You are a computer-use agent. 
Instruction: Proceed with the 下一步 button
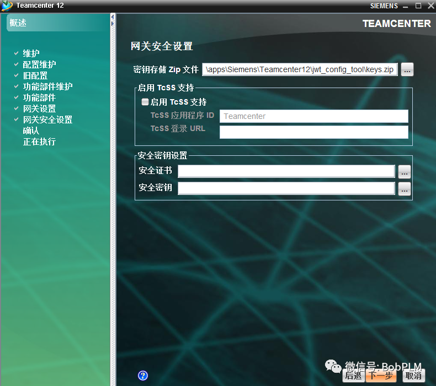(x=381, y=376)
